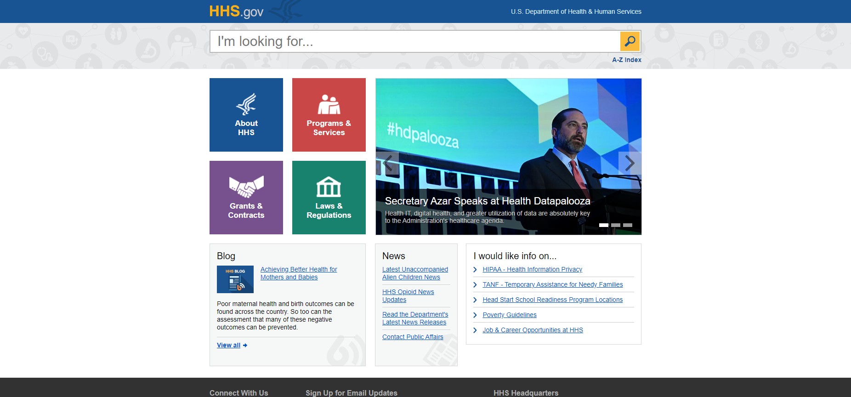This screenshot has height=397, width=851.
Task: Open the Laws & Regulations tile
Action: 329,198
